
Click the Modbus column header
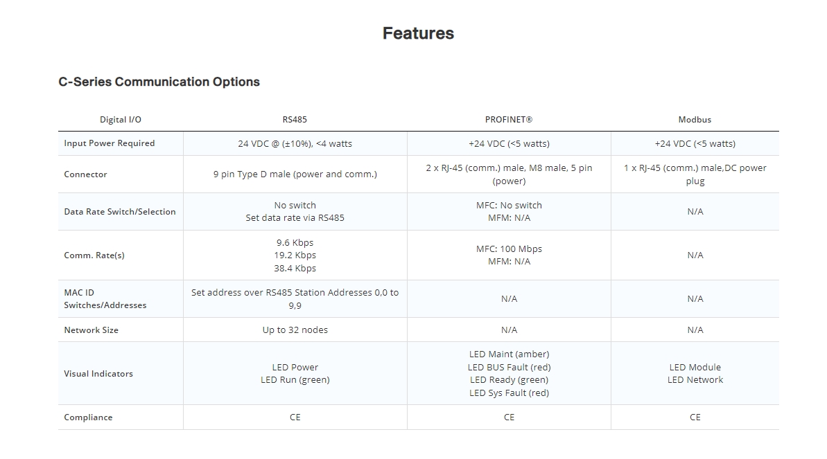[x=695, y=120]
